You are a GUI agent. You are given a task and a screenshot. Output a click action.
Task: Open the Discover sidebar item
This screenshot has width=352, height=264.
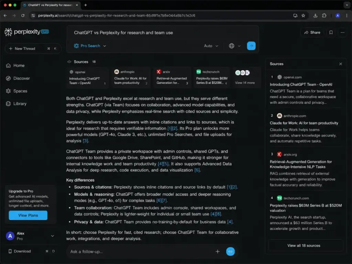18,78
